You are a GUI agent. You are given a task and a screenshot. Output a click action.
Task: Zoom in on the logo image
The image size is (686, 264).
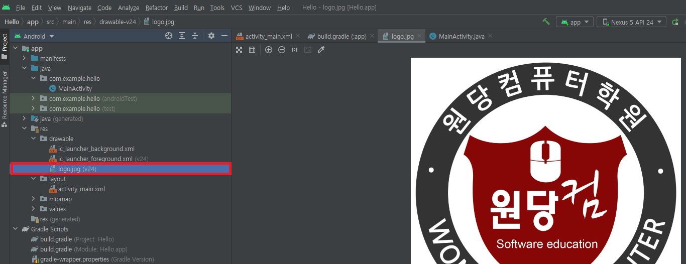pyautogui.click(x=269, y=50)
